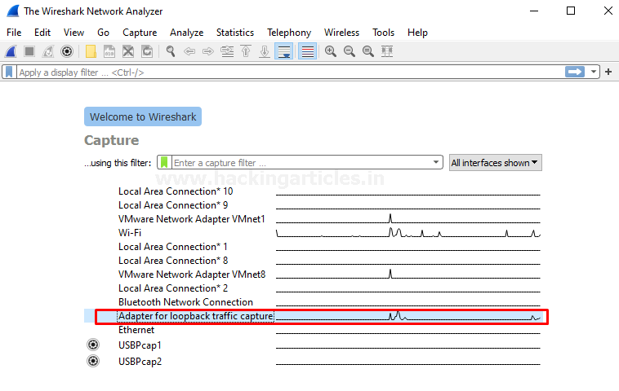This screenshot has width=619, height=391.
Task: Zoom in on main window text
Action: coord(331,51)
